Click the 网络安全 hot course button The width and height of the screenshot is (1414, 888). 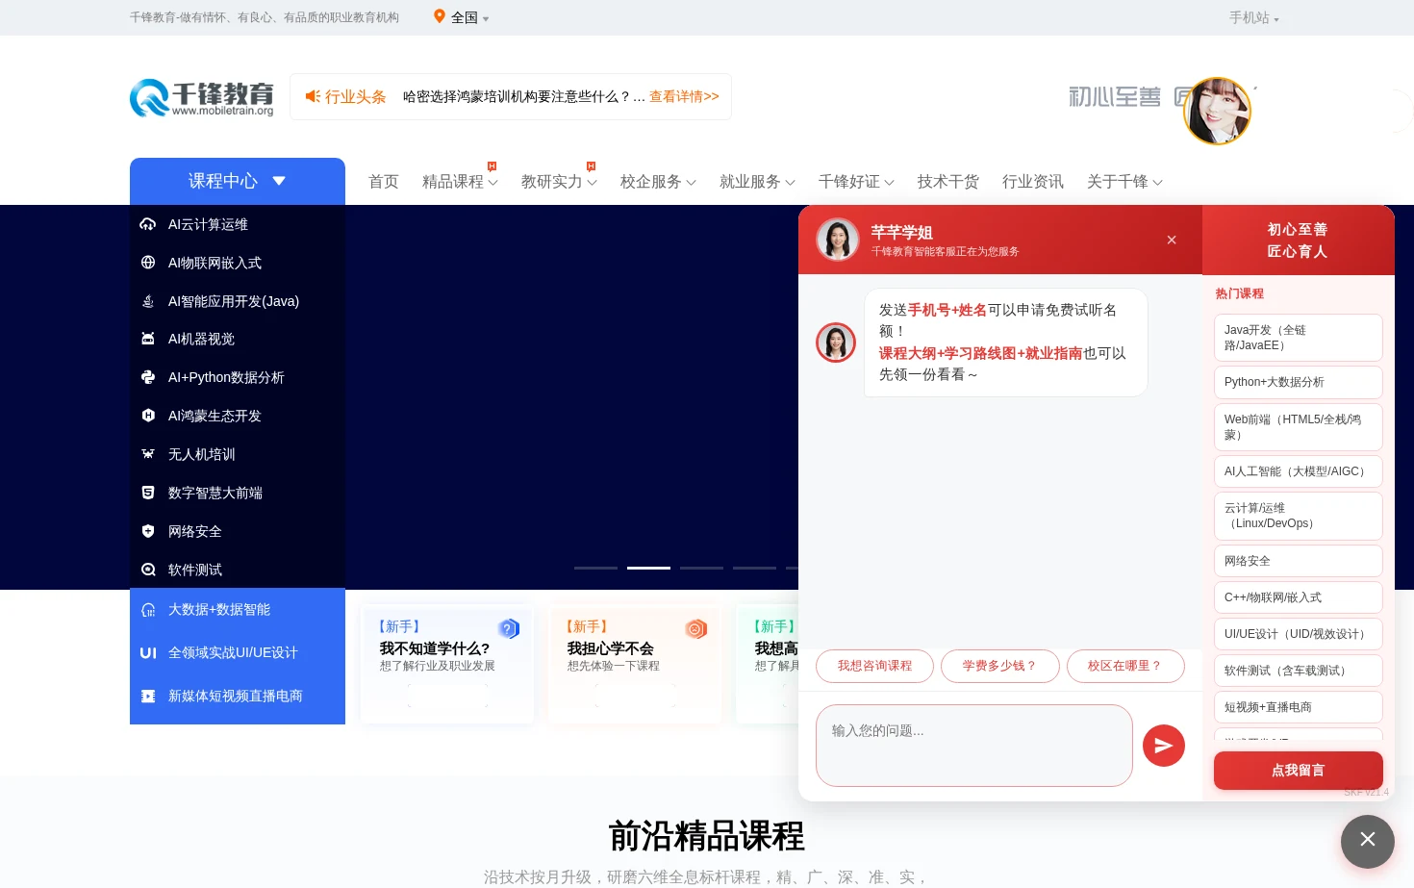(x=1299, y=561)
